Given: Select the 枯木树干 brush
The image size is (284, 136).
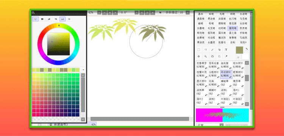Looking at the screenshot, I should (238, 65).
